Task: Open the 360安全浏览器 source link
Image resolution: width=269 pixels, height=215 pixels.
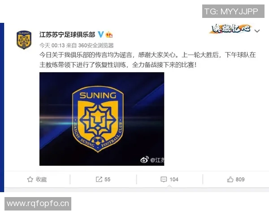Action: (96, 45)
